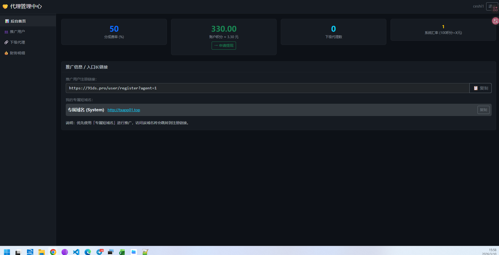This screenshot has width=499, height=255.
Task: Click the pink translate floating icon
Action: pyautogui.click(x=495, y=21)
